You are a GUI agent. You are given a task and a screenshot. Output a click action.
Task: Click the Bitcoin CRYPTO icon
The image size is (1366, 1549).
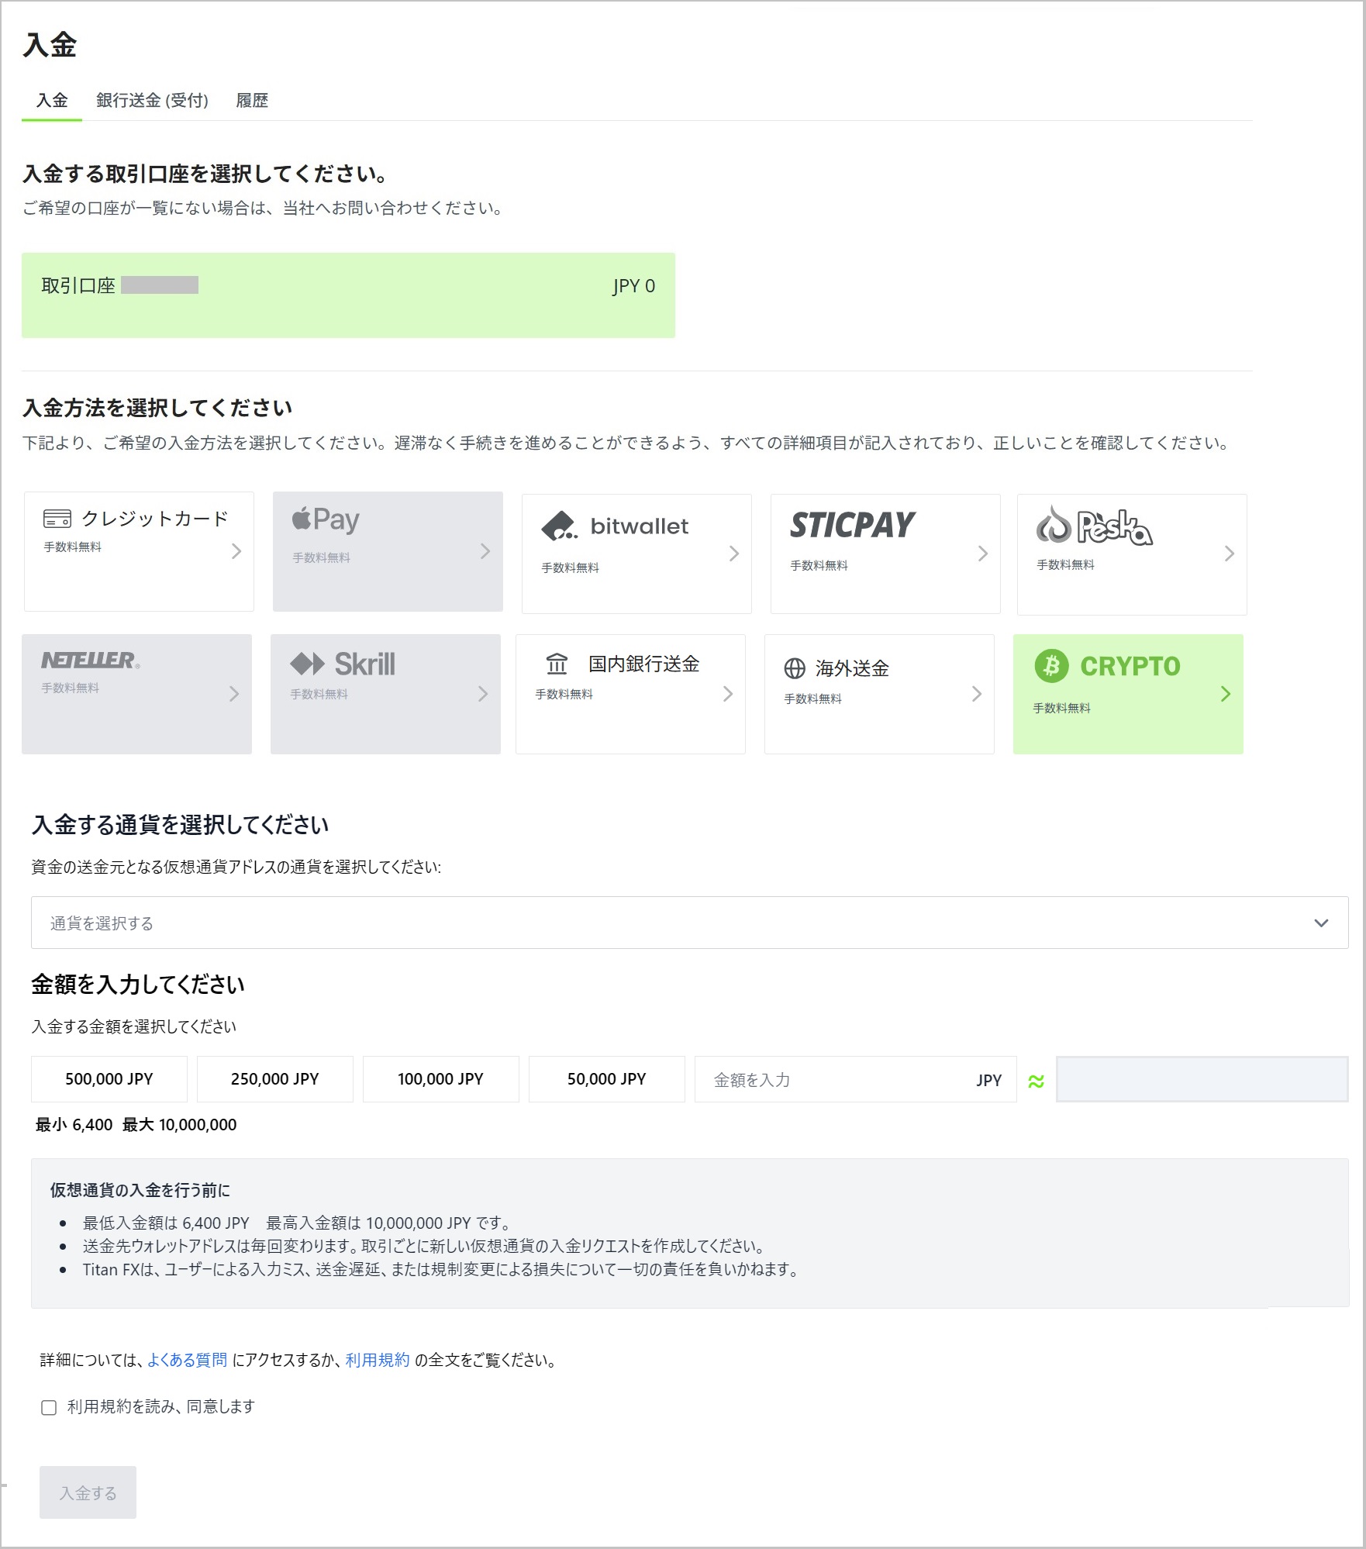pos(1051,666)
